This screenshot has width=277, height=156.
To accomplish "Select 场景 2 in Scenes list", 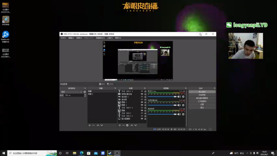I will point(102,94).
